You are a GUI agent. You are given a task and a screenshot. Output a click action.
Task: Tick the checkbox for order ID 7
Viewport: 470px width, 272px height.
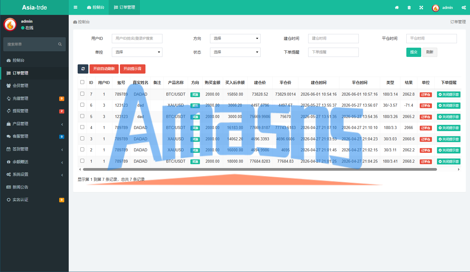(x=82, y=94)
